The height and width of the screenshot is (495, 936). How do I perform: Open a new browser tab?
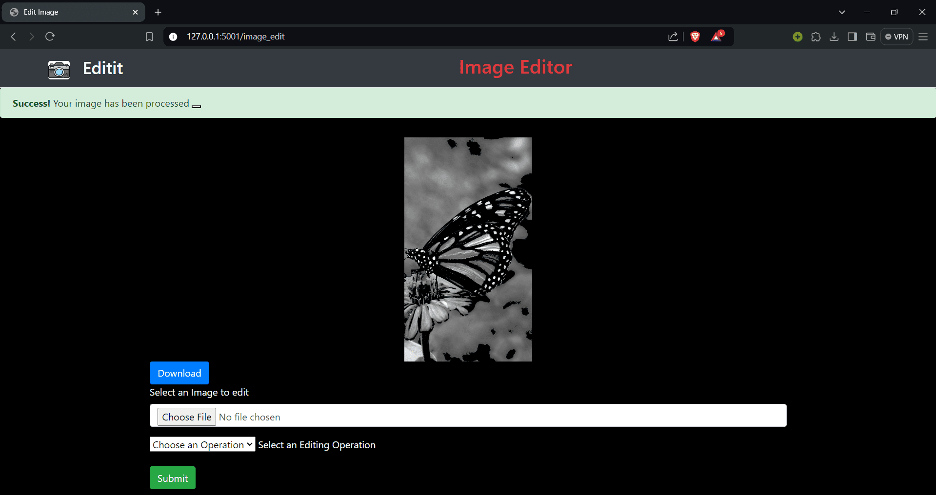click(x=158, y=12)
